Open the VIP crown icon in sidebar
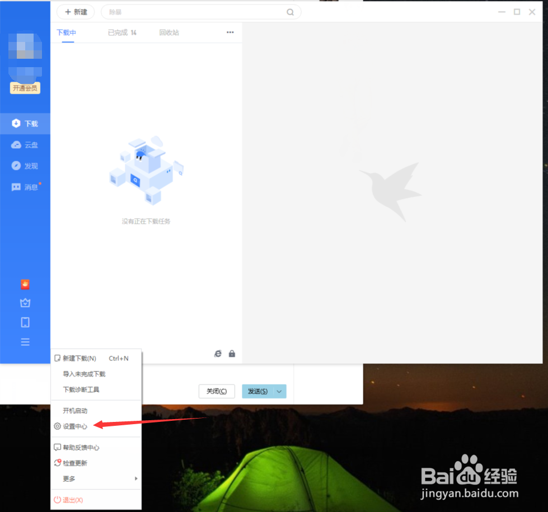The width and height of the screenshot is (548, 512). click(x=25, y=303)
